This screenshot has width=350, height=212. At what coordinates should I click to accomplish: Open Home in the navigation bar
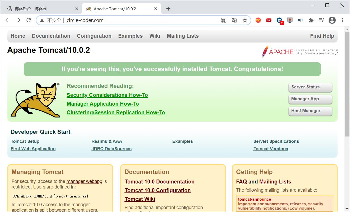pyautogui.click(x=18, y=36)
